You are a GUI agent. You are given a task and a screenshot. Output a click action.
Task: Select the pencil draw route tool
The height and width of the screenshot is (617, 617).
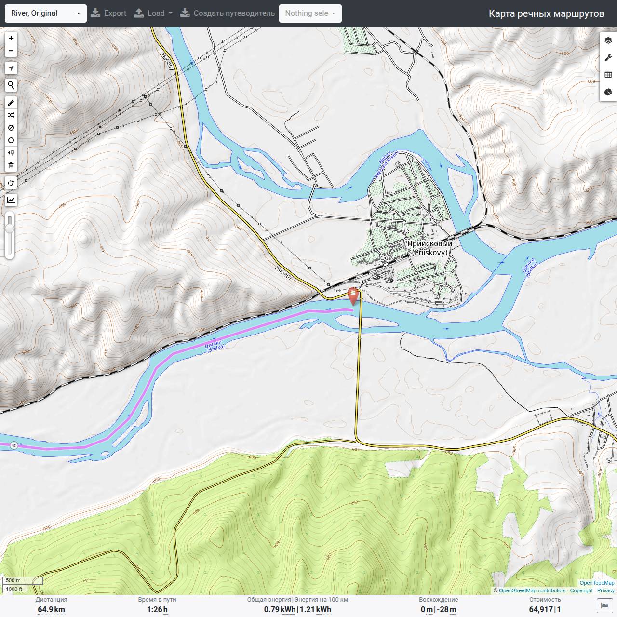pyautogui.click(x=11, y=103)
